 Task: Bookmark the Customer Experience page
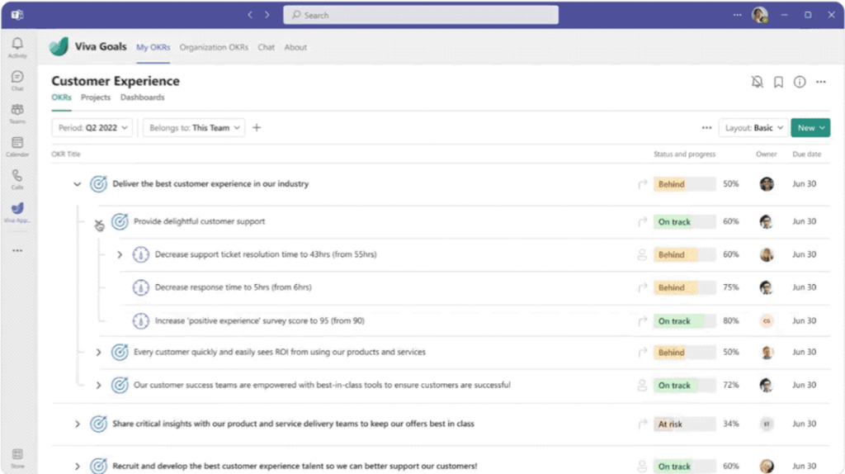click(778, 82)
